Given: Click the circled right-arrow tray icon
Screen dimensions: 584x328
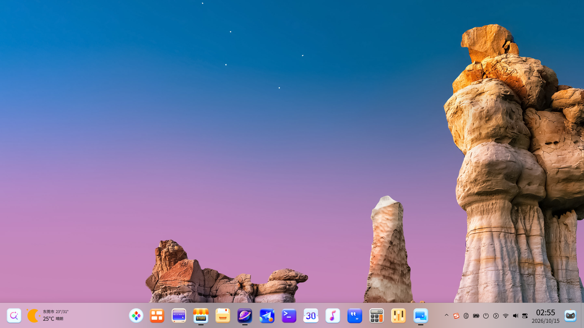Looking at the screenshot, I should pos(496,316).
